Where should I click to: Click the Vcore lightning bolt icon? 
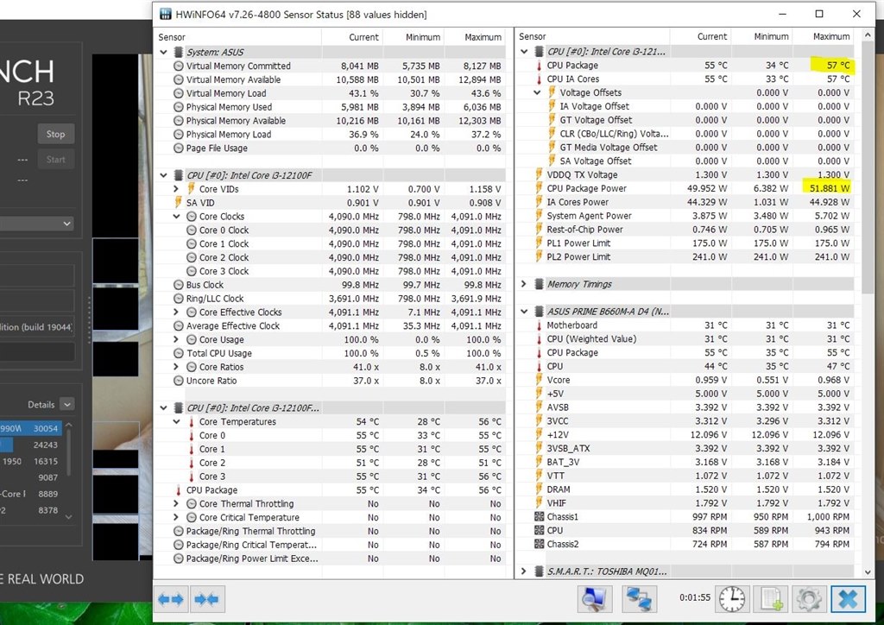(539, 381)
